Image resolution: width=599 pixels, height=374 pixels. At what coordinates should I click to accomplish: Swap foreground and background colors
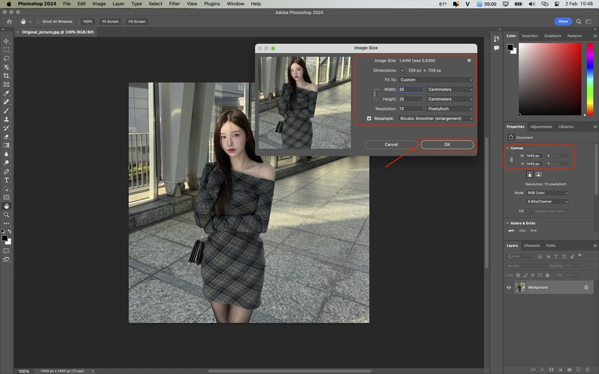click(x=9, y=231)
